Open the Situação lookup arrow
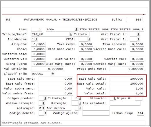The image size is (151, 127). 114,98
